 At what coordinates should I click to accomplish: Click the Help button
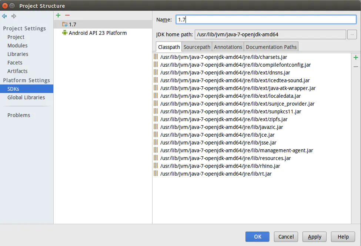pos(343,237)
